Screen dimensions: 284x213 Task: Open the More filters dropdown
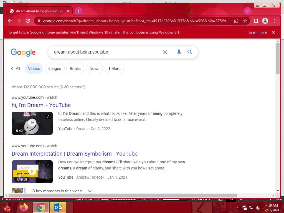[115, 69]
